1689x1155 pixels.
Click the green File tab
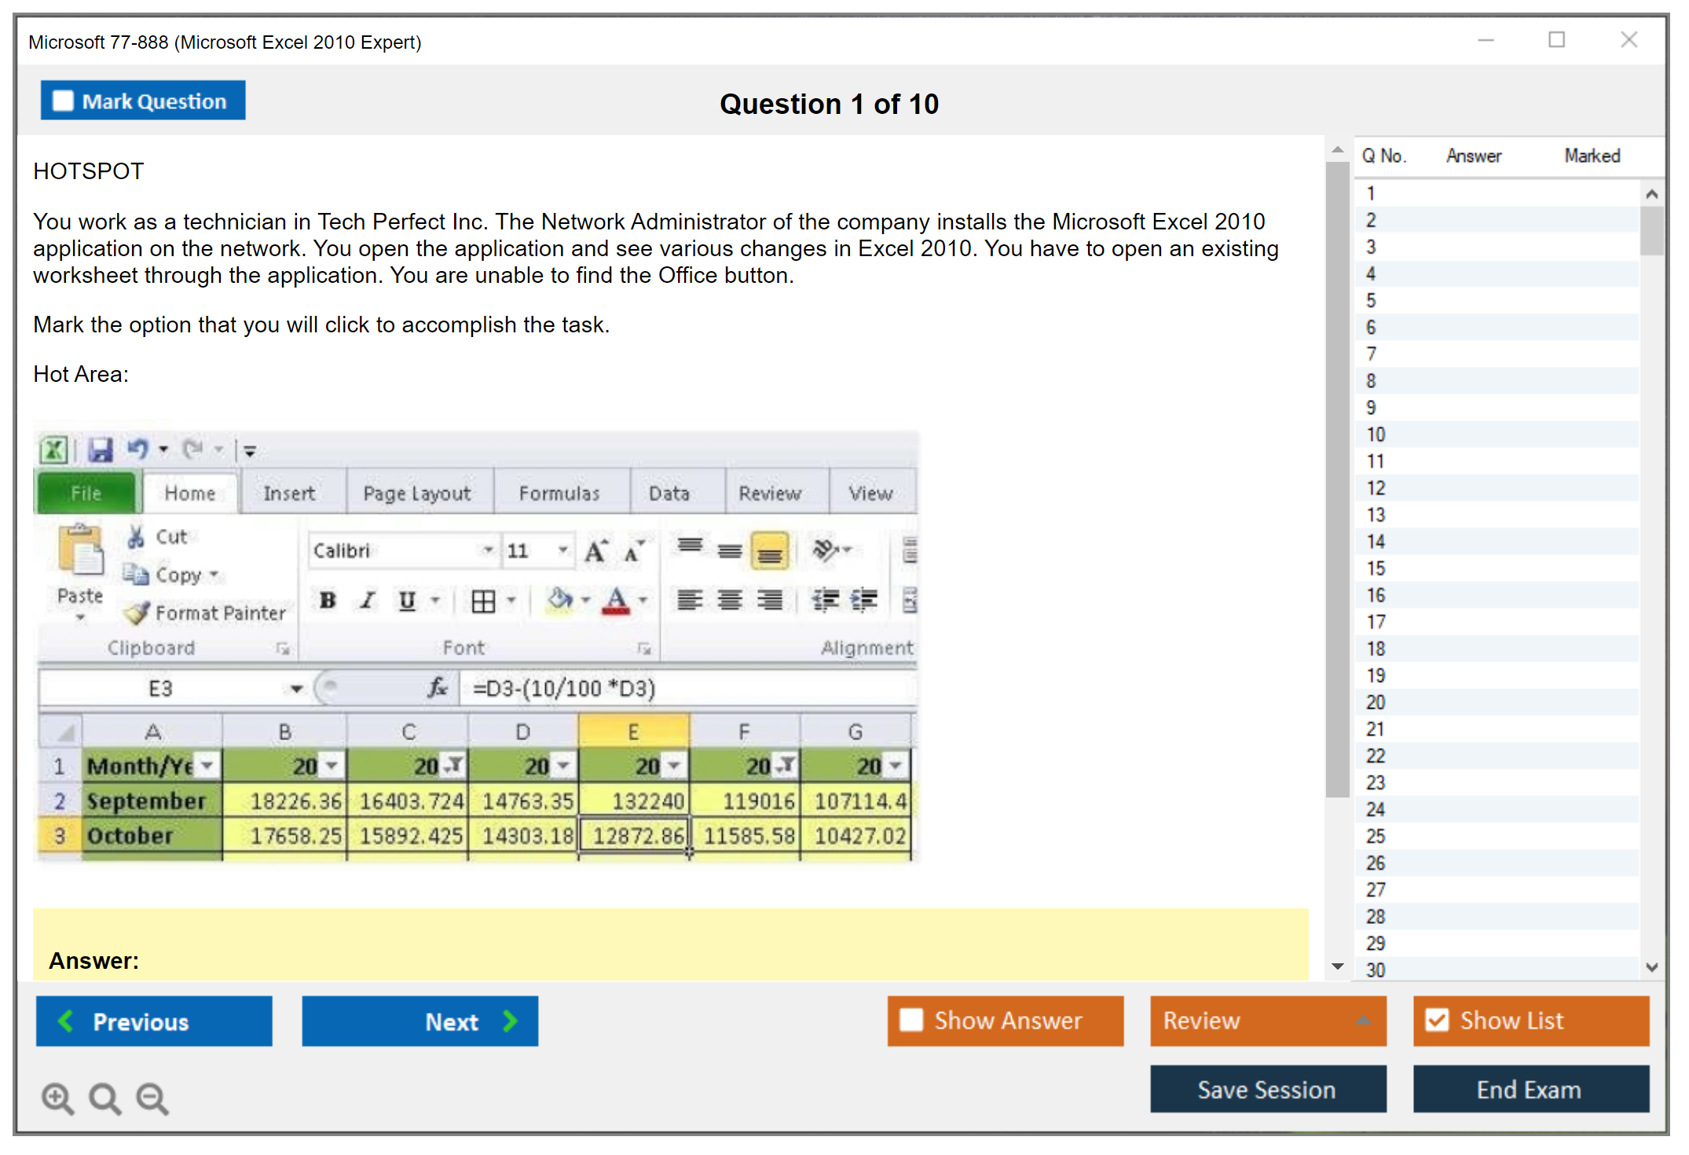(x=86, y=493)
